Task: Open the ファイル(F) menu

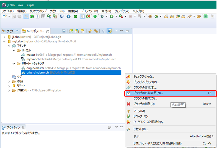Action: (x=8, y=11)
